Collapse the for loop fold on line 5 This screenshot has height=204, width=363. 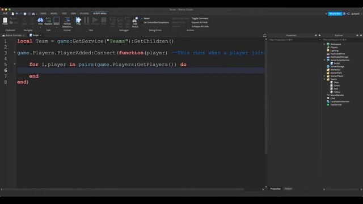click(15, 64)
